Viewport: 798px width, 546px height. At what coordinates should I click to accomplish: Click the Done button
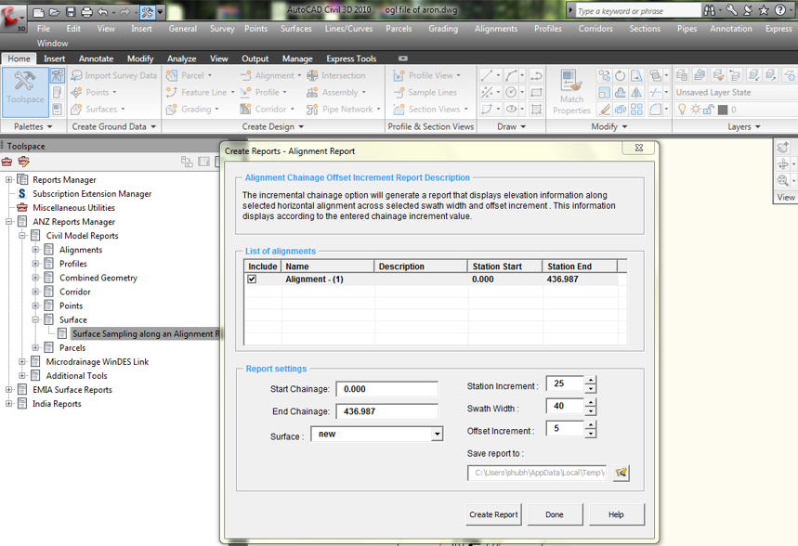555,514
